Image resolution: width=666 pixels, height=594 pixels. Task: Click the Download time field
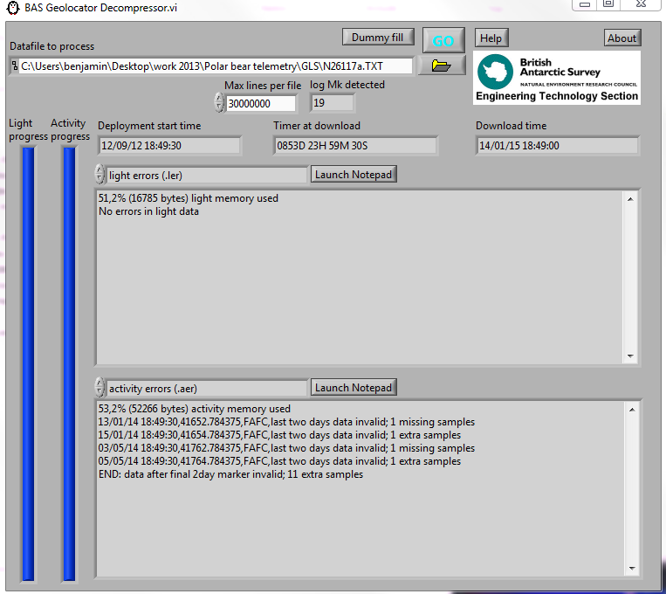coord(557,146)
